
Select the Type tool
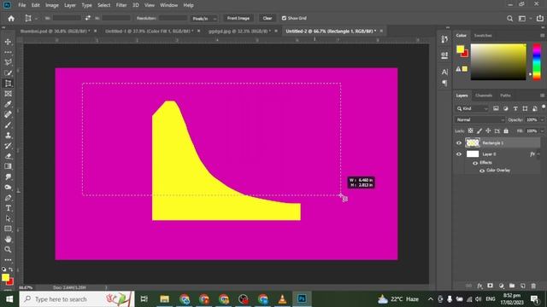click(8, 208)
